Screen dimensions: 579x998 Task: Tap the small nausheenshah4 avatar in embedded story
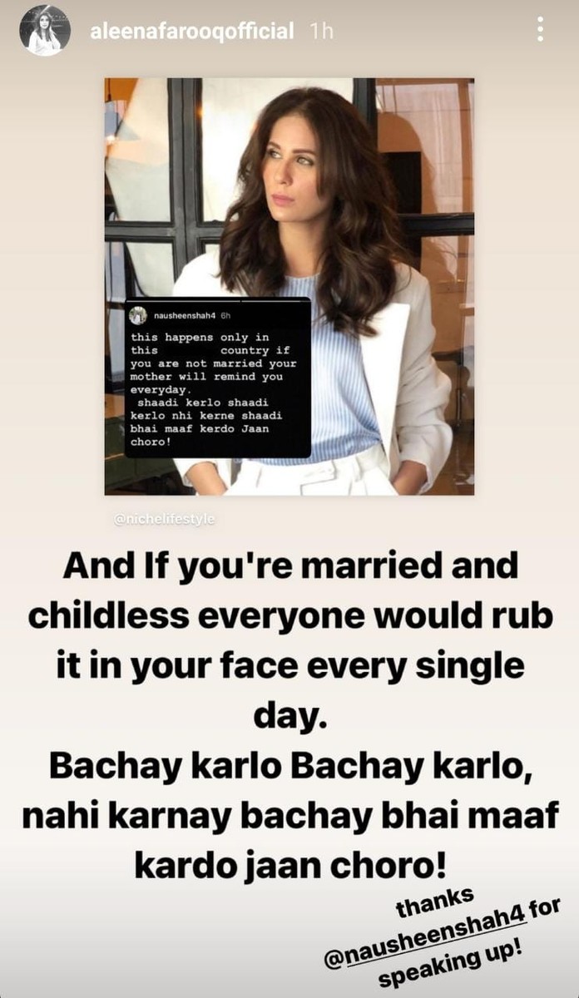(138, 315)
